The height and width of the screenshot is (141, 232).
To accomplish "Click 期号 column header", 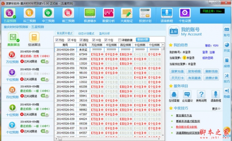I will click(66, 45).
